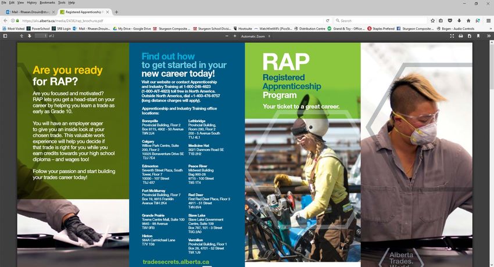Click the PDF page number field
This screenshot has height=267, width=494.
click(x=41, y=36)
